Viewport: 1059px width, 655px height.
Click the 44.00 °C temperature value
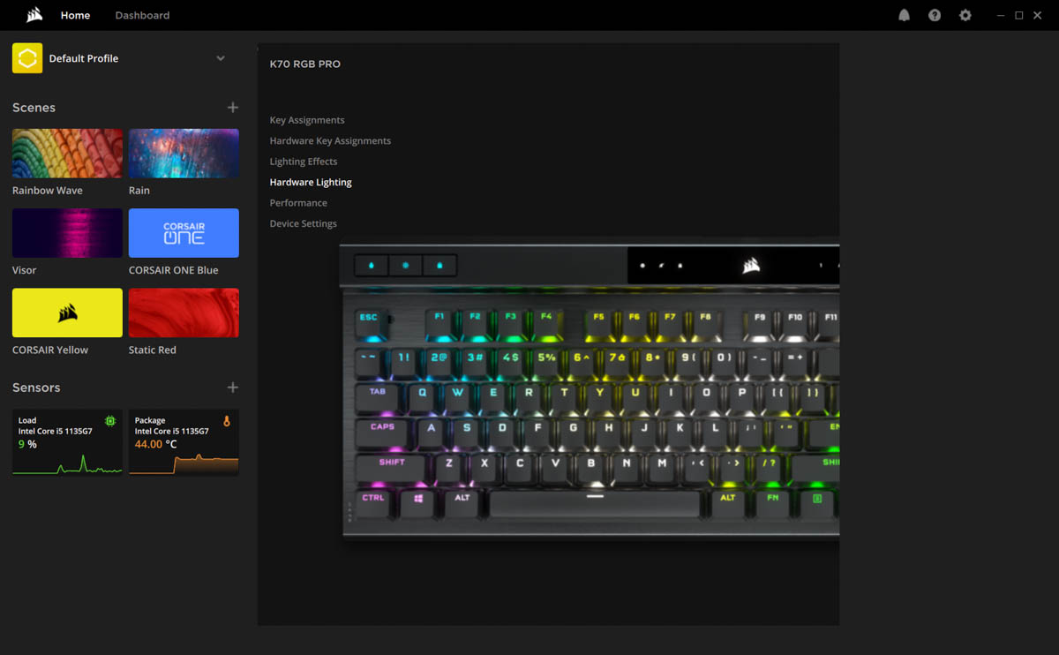tap(155, 444)
